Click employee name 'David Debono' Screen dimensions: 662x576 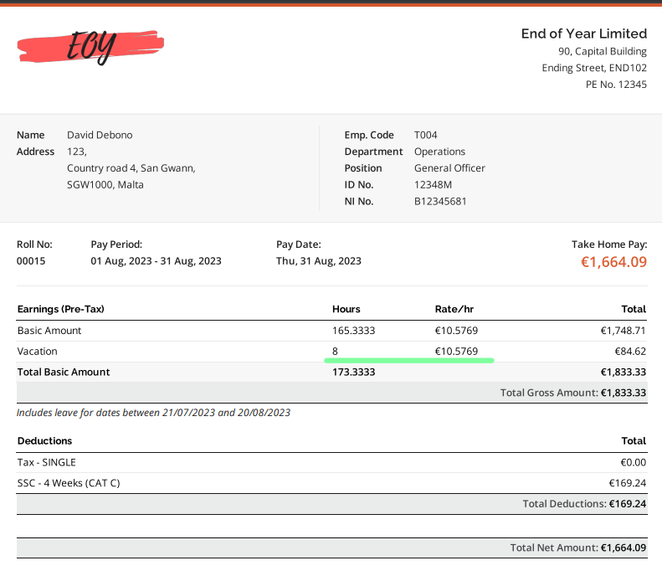pyautogui.click(x=100, y=135)
